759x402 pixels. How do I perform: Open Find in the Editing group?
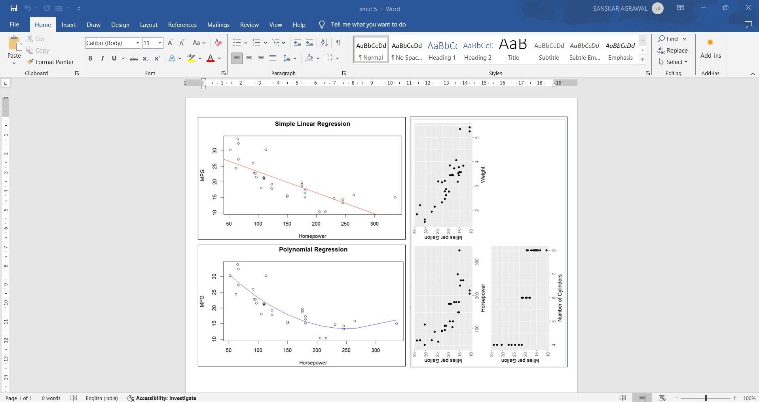tap(670, 39)
